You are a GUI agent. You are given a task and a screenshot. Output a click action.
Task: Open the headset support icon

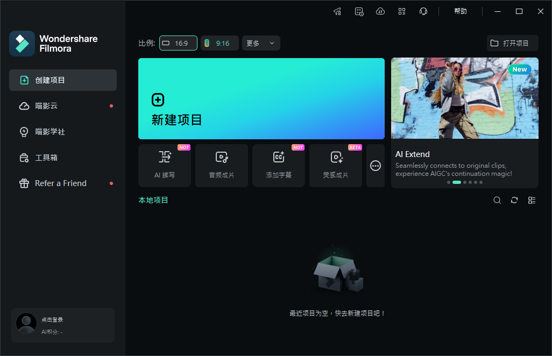[423, 11]
